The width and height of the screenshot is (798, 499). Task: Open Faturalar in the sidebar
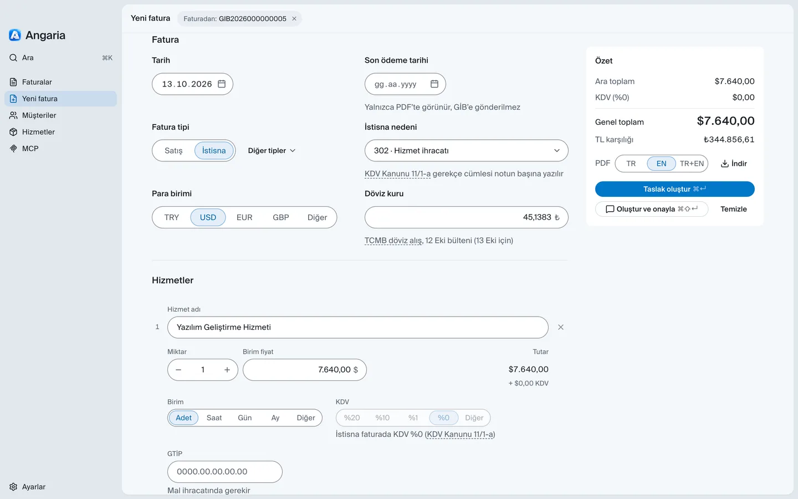[x=61, y=82]
